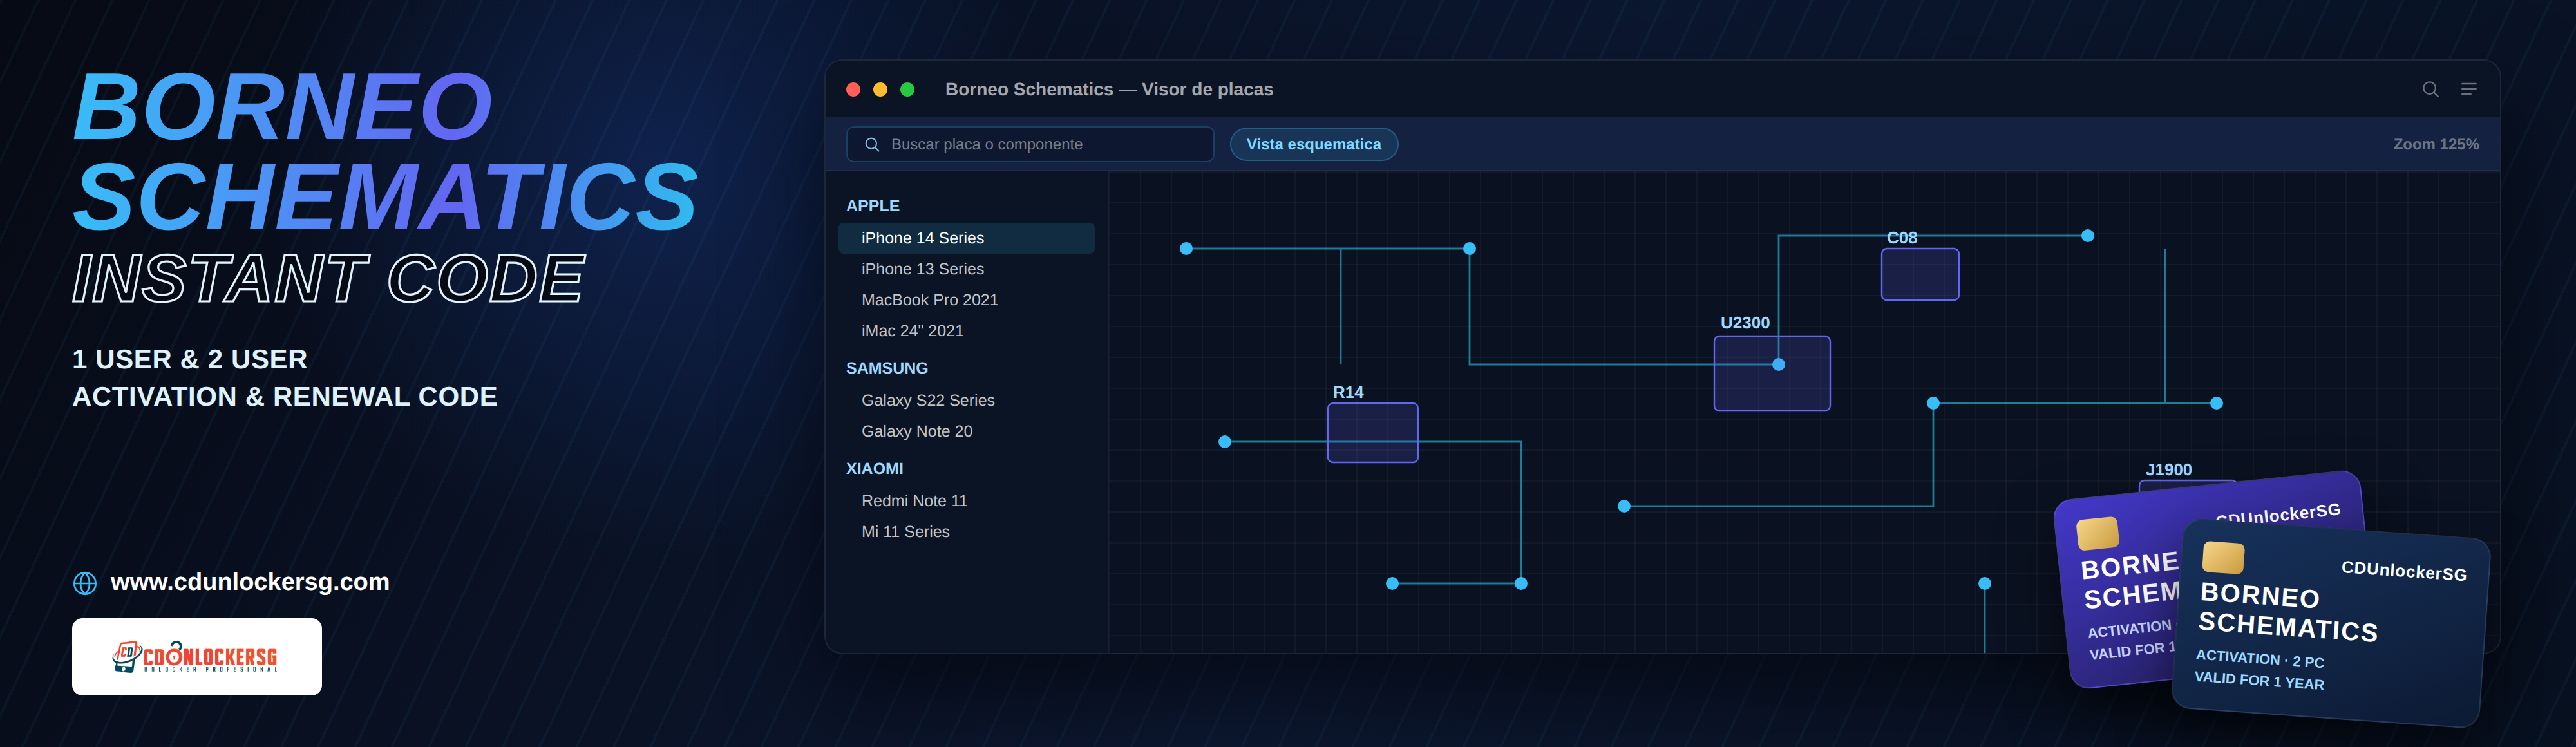
Task: Click the Zoom 125% indicator
Action: pyautogui.click(x=2435, y=144)
